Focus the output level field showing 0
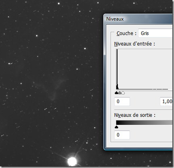 (122, 135)
